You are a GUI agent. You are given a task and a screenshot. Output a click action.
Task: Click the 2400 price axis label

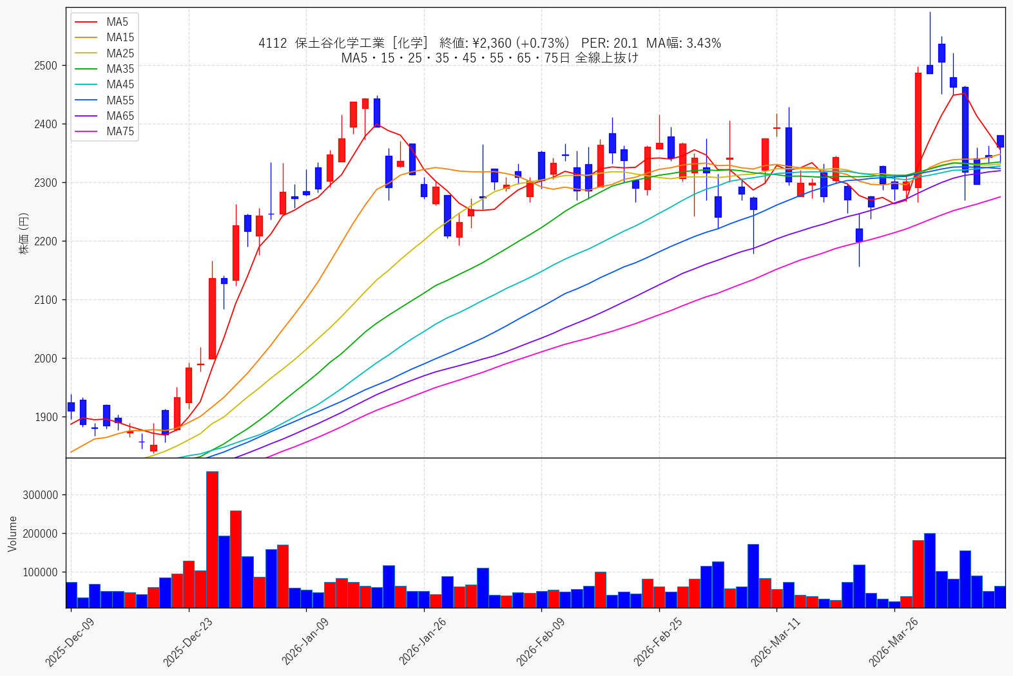46,124
